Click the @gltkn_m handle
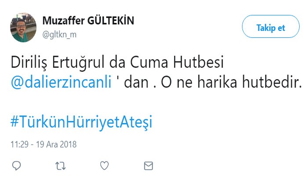 (x=59, y=35)
